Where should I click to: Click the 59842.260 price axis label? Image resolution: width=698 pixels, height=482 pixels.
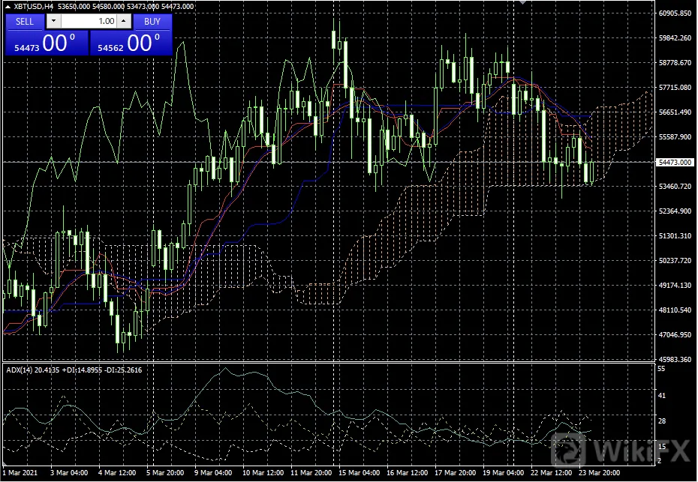[675, 38]
